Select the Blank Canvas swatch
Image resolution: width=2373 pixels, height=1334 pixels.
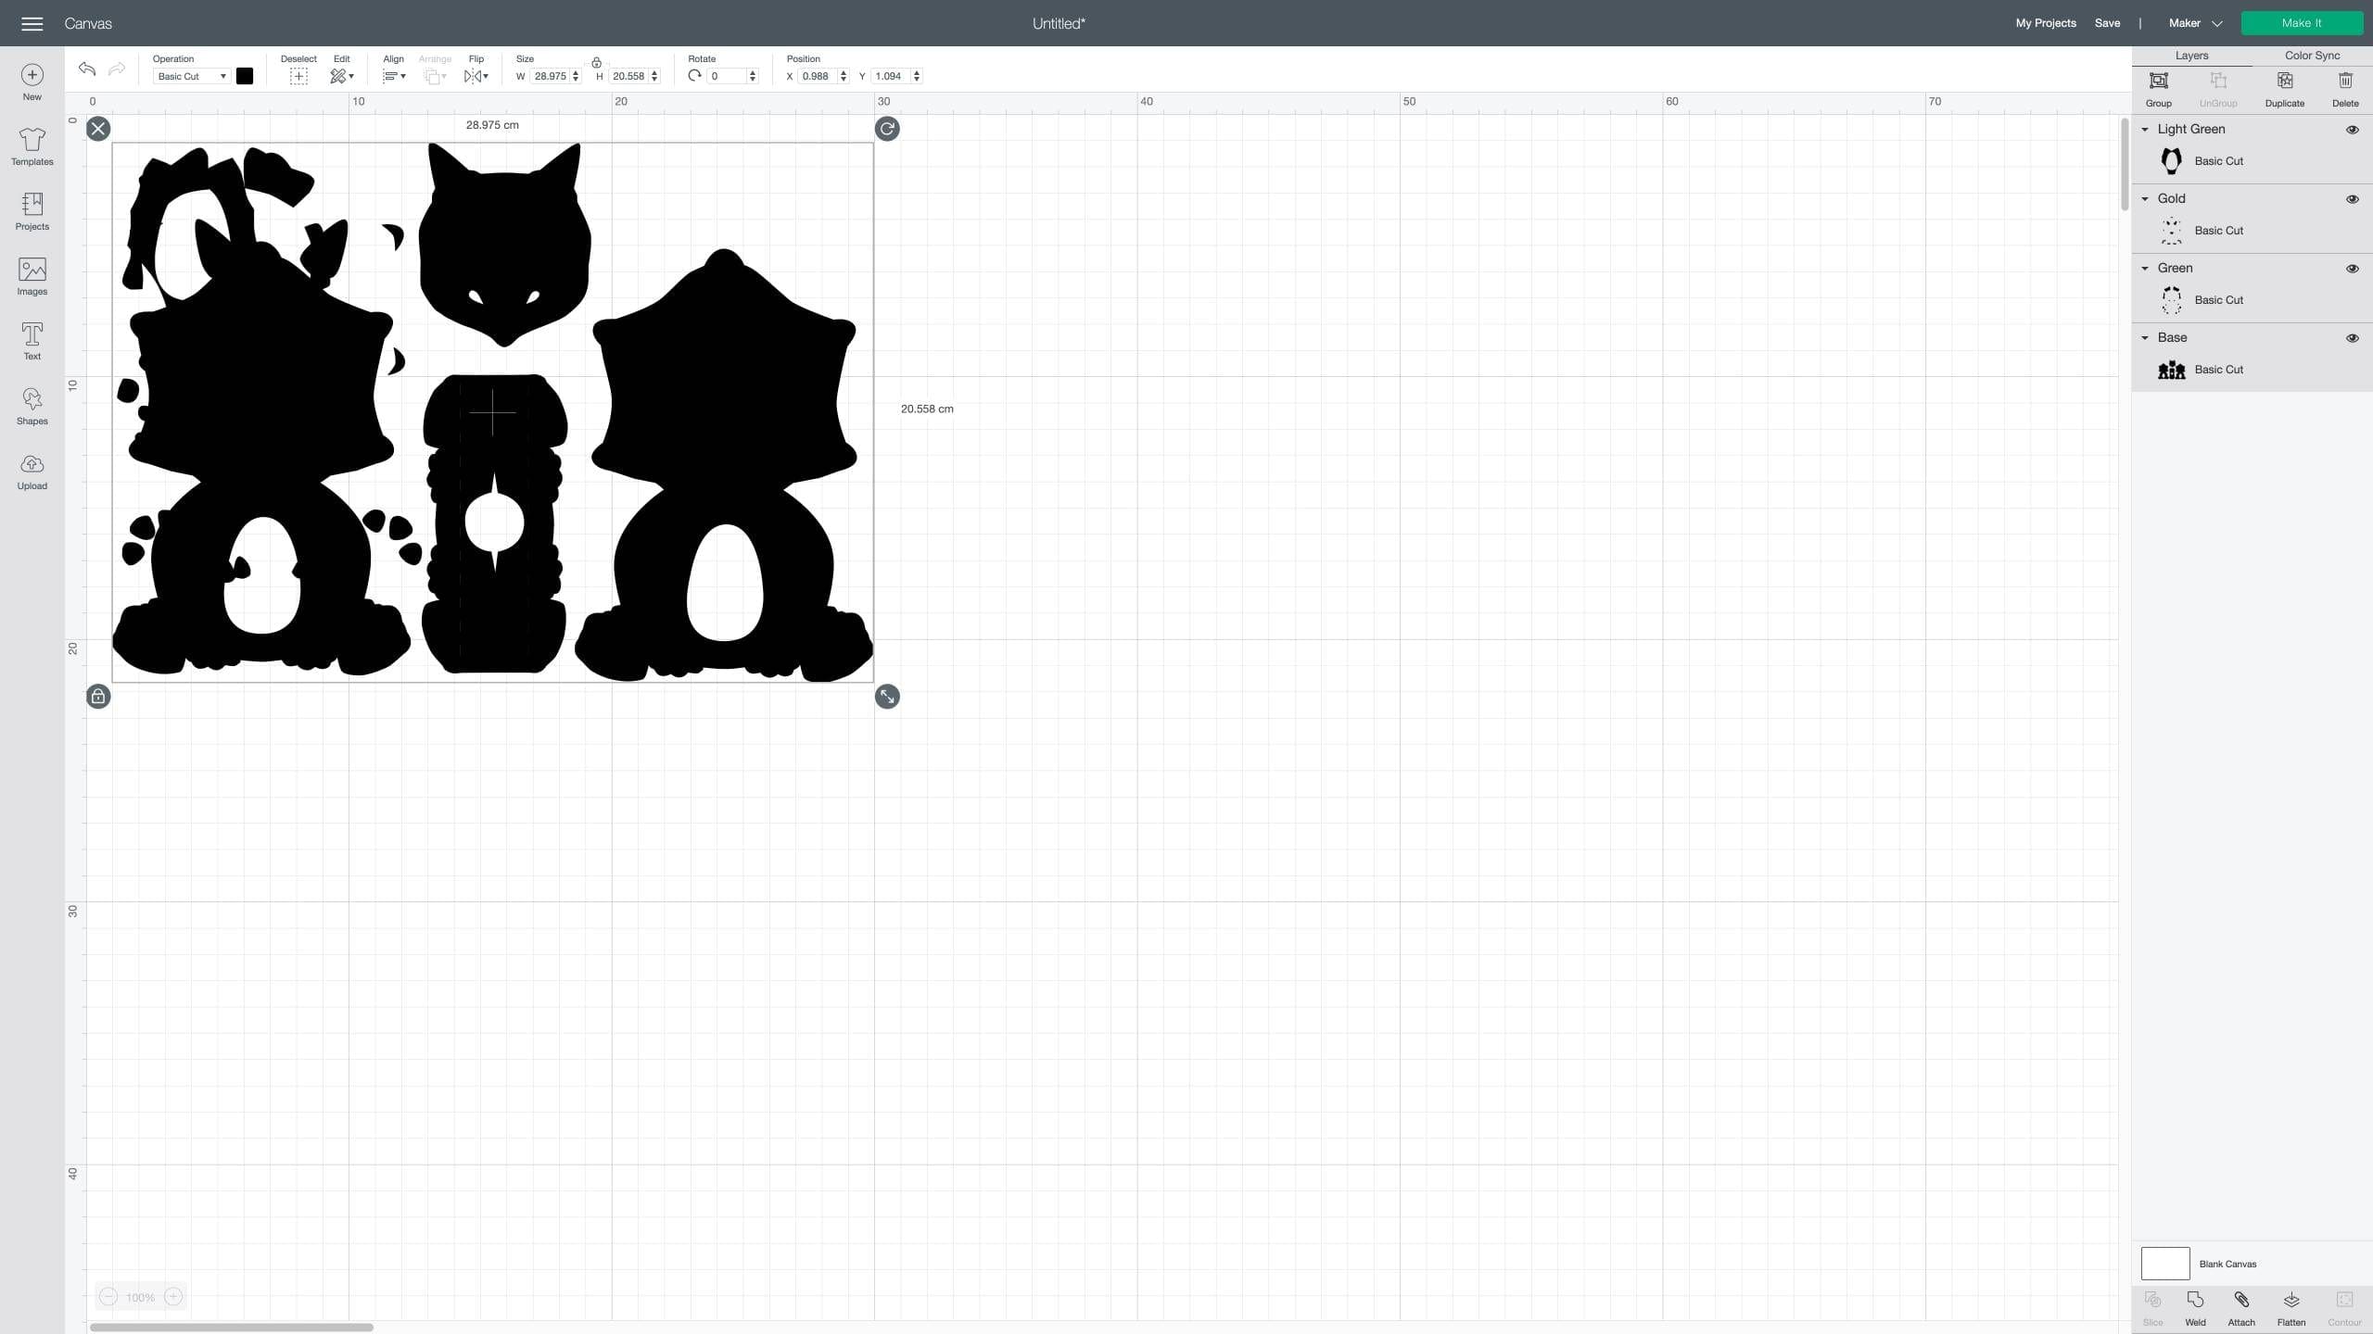(2165, 1264)
